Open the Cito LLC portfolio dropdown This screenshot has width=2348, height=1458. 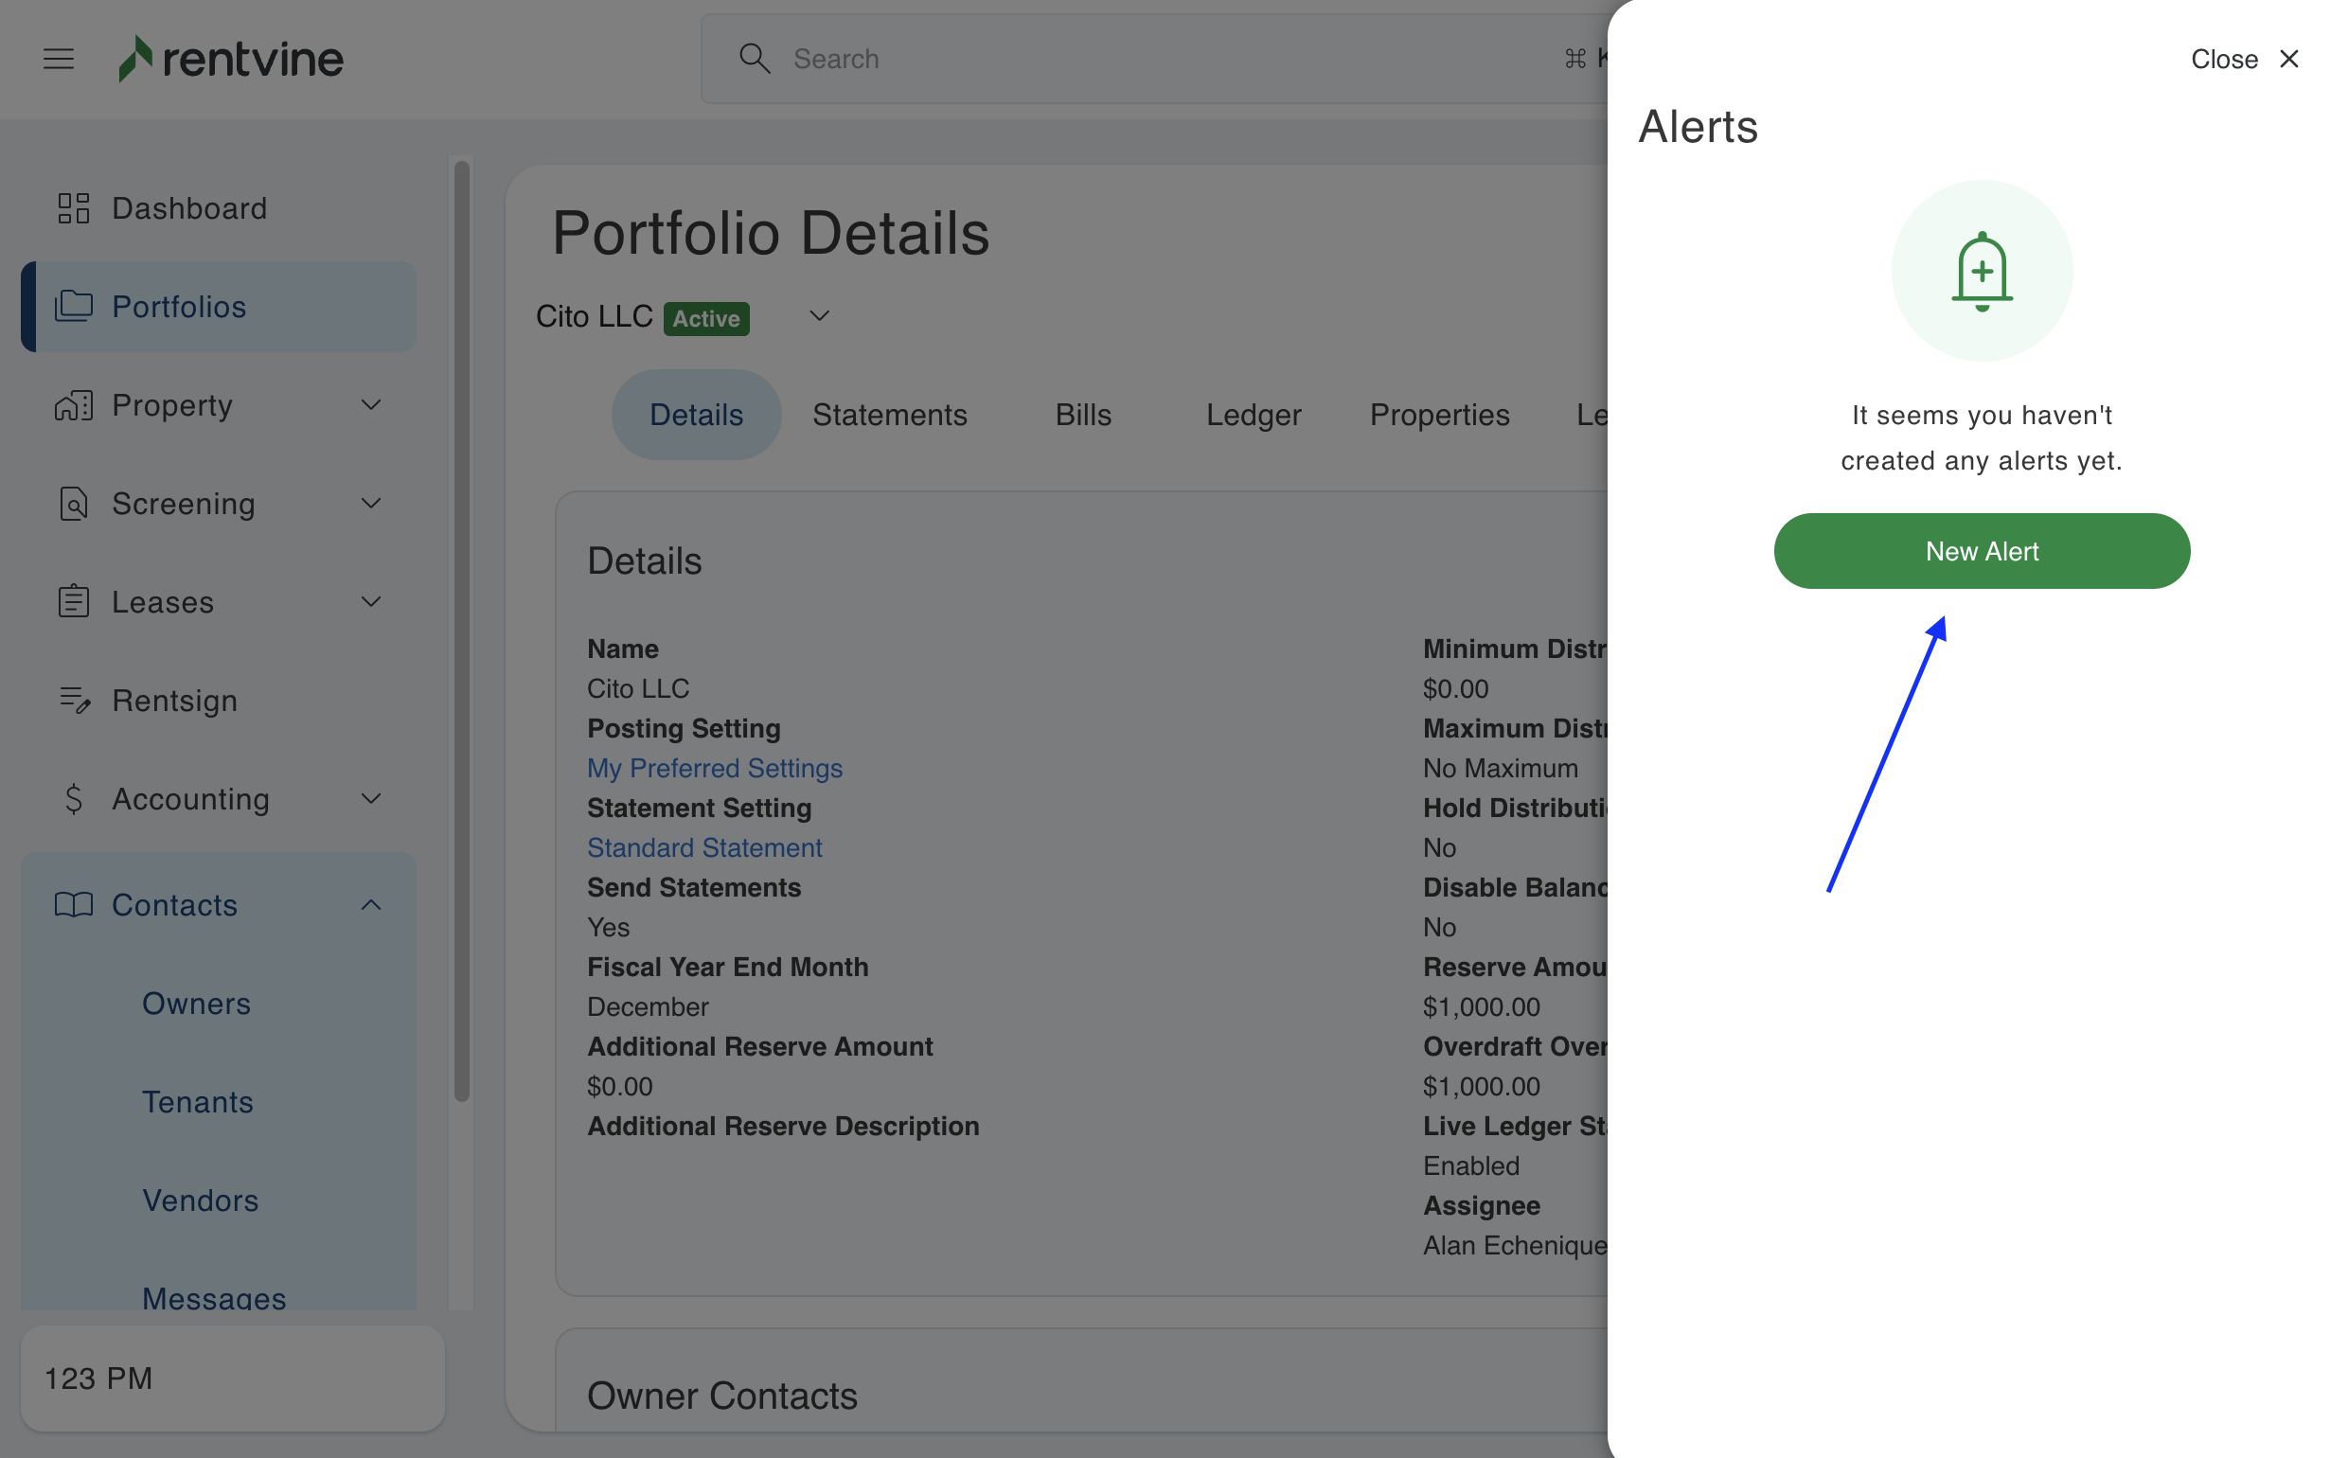point(819,316)
